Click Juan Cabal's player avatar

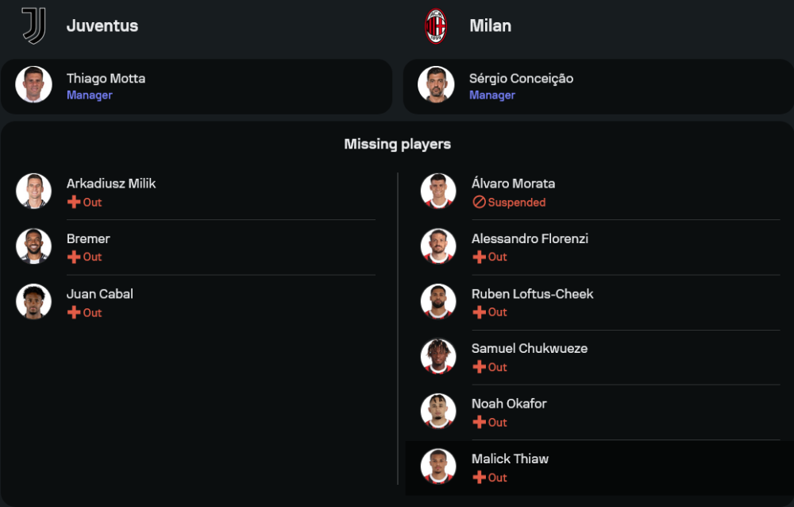pos(34,302)
